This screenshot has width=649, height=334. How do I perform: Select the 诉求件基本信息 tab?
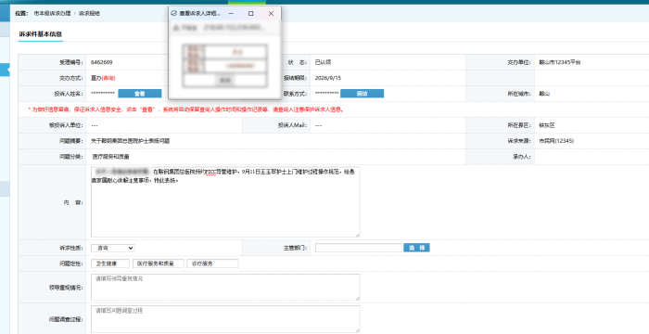[x=41, y=34]
